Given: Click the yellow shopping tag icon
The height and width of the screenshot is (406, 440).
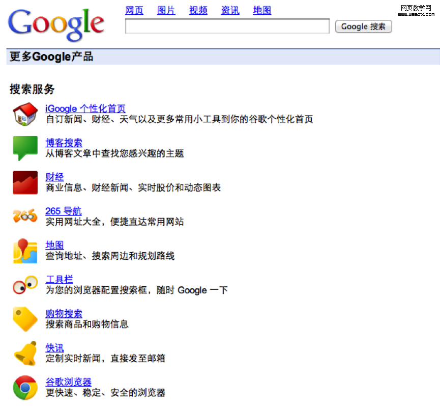Looking at the screenshot, I should [25, 319].
